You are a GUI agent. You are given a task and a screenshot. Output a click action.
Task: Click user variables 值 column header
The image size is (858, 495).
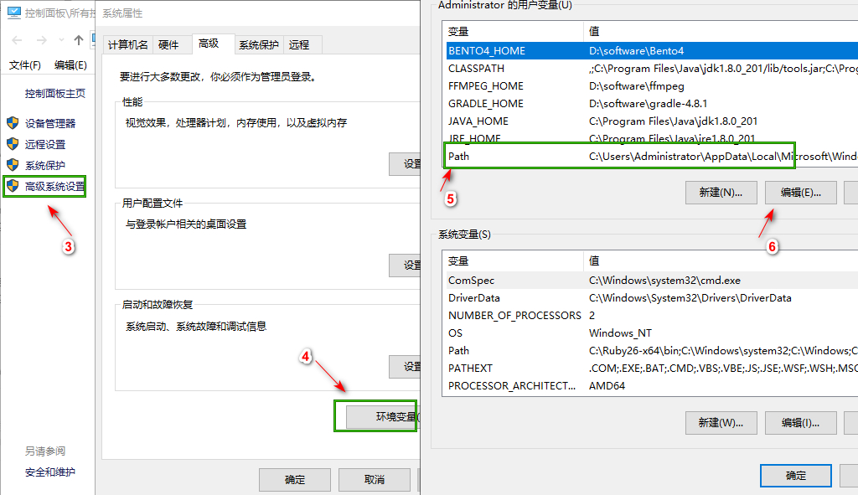click(x=721, y=32)
